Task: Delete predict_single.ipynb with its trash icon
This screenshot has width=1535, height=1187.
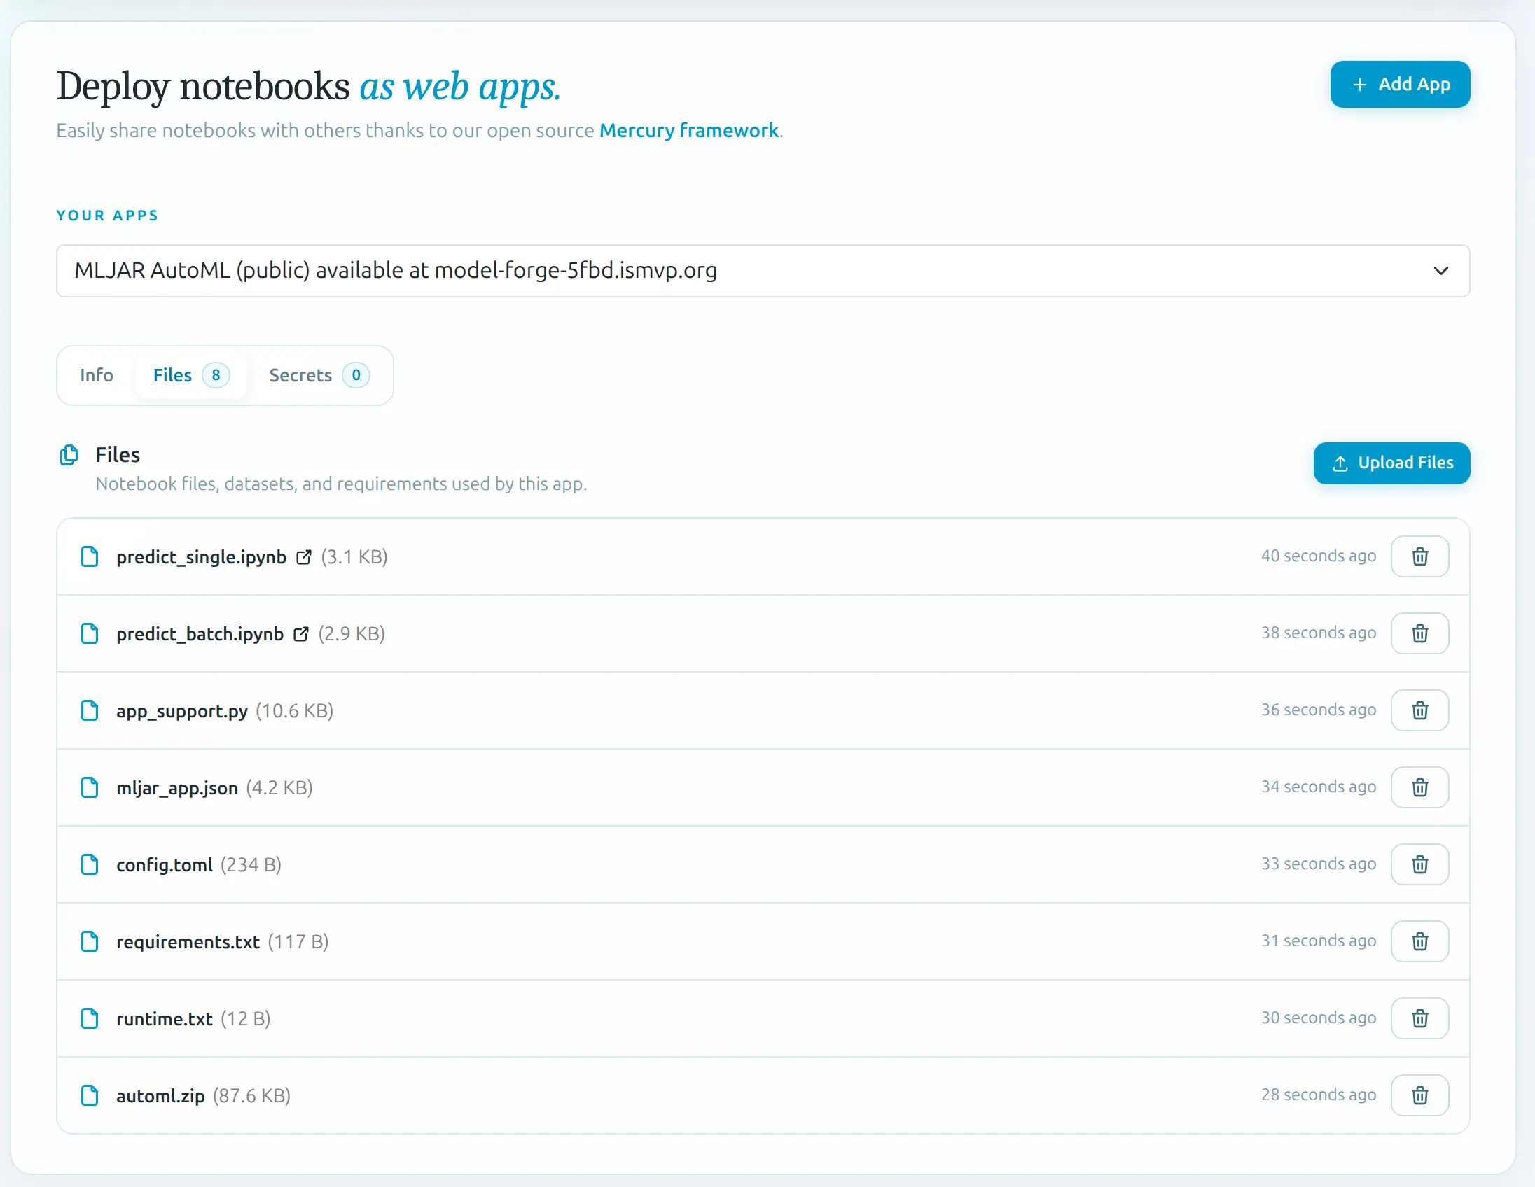Action: pos(1419,556)
